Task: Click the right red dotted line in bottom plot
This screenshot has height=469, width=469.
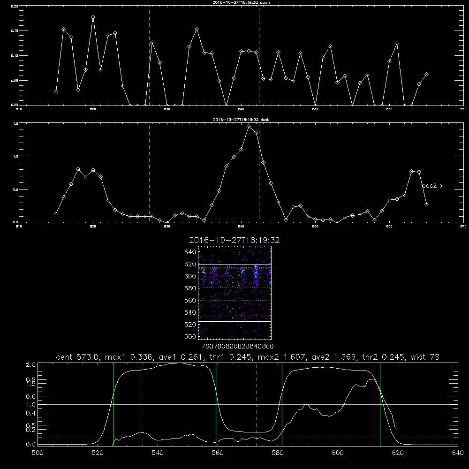Action: click(374, 404)
